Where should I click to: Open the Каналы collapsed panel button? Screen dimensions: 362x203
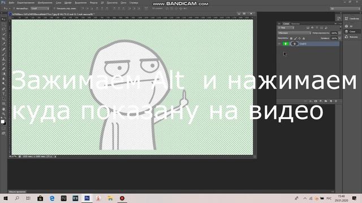352,37
